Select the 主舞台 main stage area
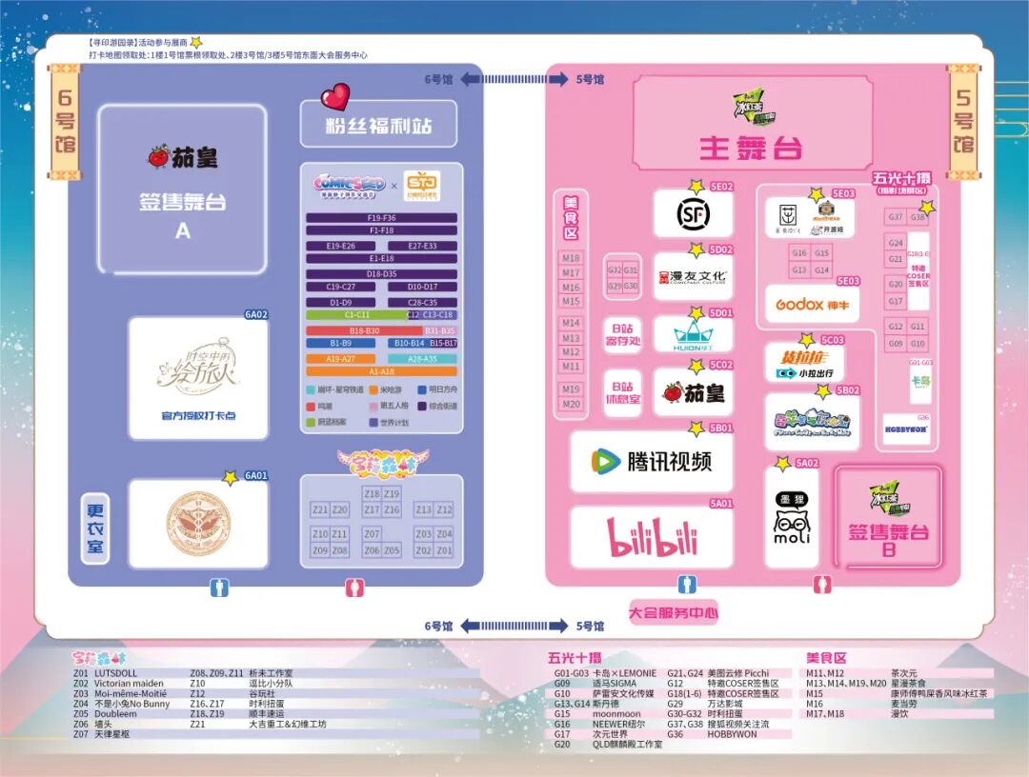Screen dimensions: 1029x777 tap(752, 123)
